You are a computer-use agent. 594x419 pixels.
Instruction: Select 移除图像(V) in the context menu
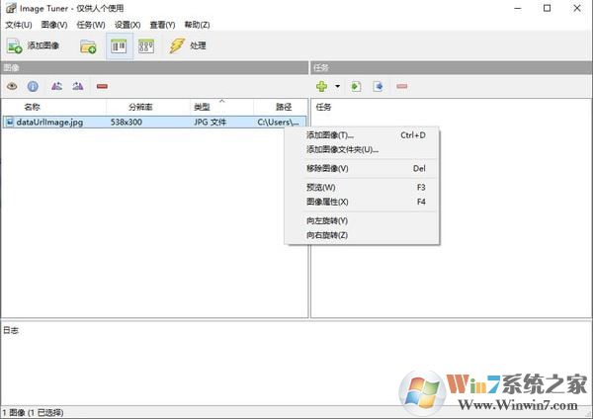click(x=327, y=168)
